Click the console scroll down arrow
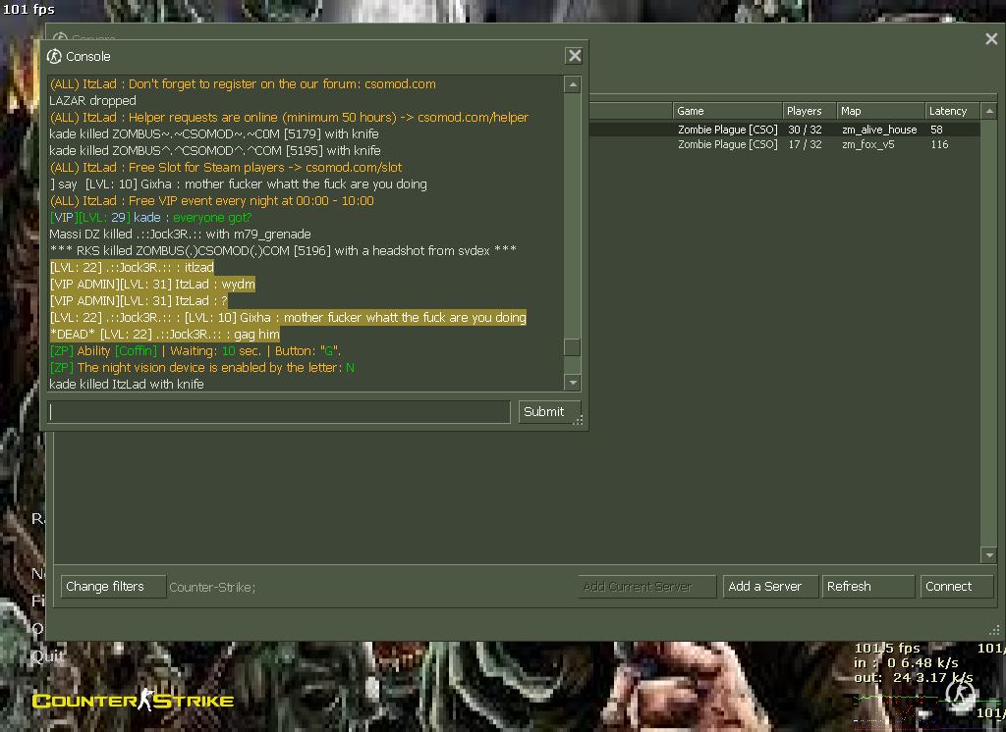This screenshot has height=732, width=1006. pyautogui.click(x=573, y=382)
